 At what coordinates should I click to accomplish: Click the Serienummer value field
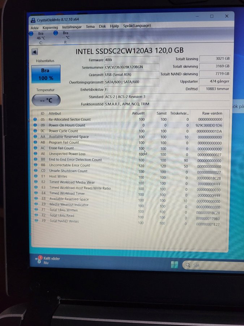pyautogui.click(x=131, y=67)
